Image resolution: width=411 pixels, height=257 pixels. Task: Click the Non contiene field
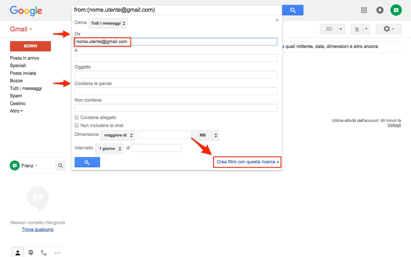176,108
